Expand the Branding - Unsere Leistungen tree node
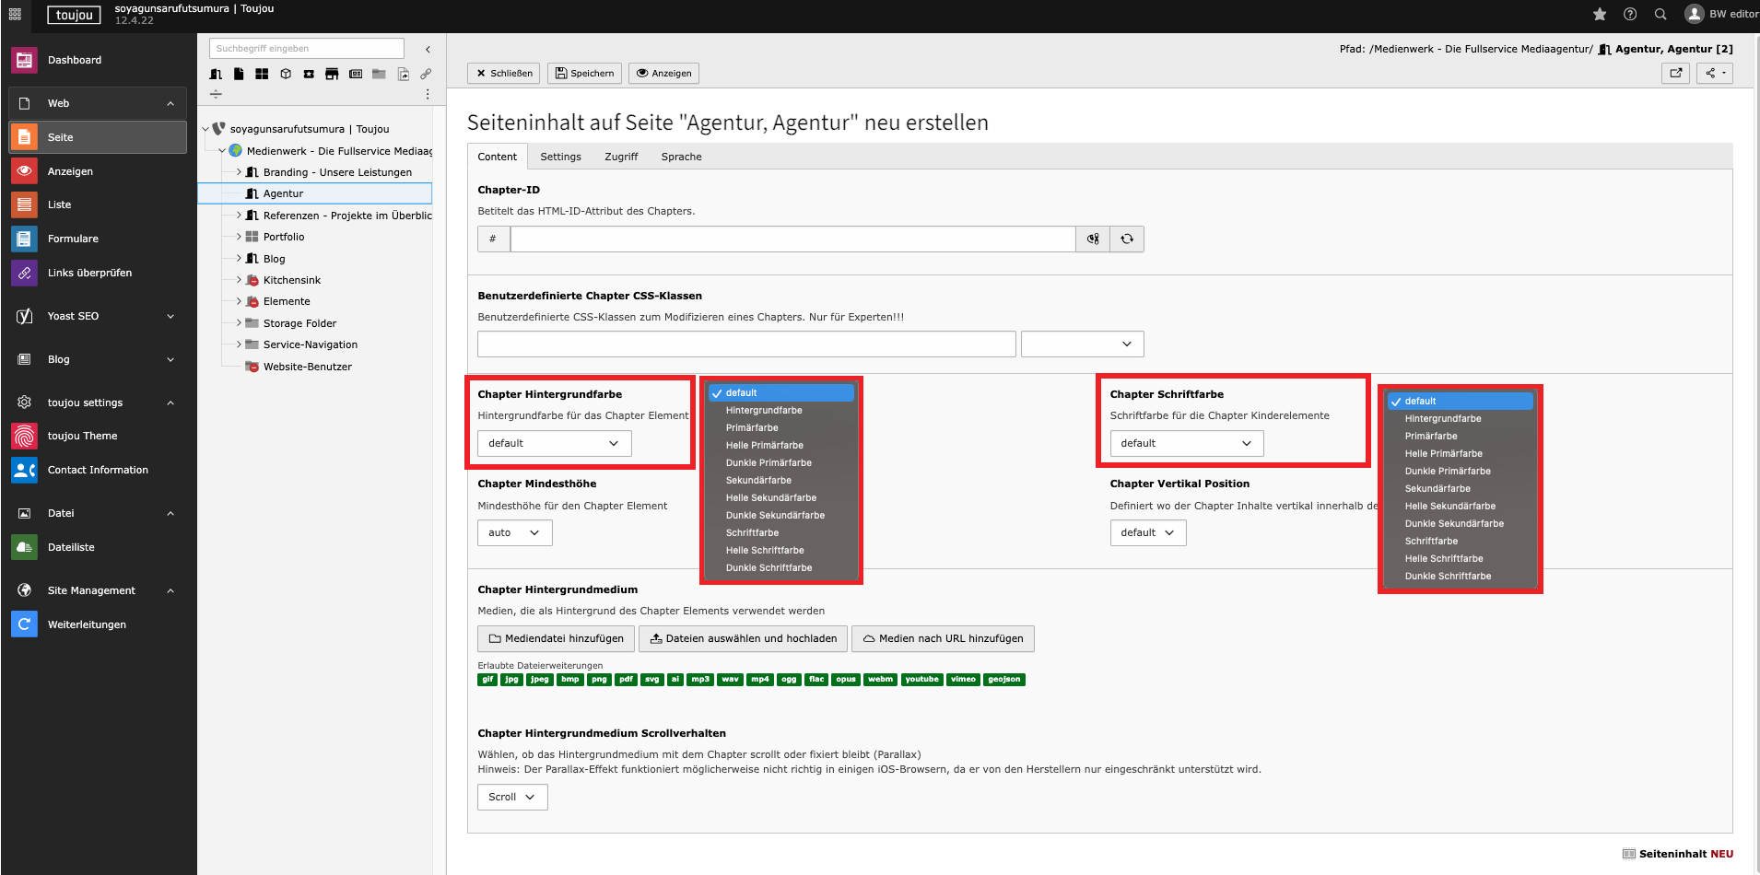The width and height of the screenshot is (1760, 875). (x=239, y=172)
